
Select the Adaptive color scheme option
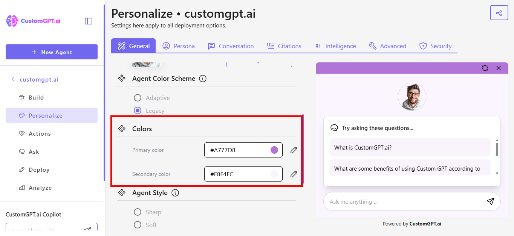point(138,97)
